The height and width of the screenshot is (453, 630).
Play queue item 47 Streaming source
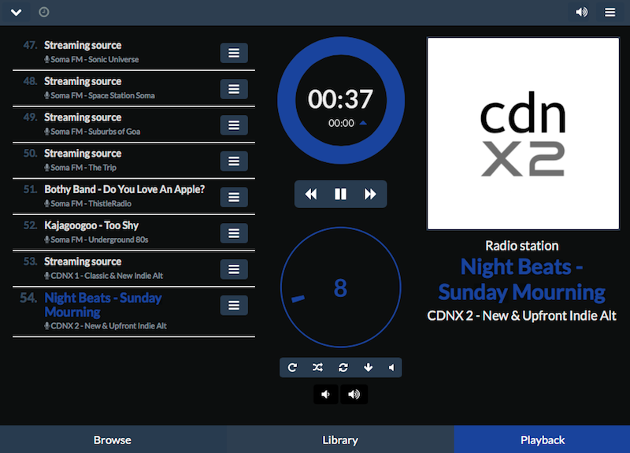[x=83, y=46]
